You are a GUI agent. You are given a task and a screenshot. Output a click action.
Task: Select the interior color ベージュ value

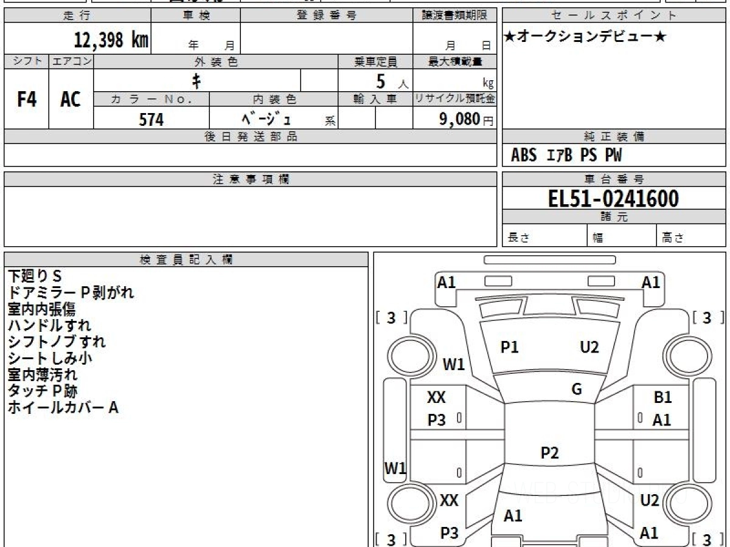[x=266, y=119]
